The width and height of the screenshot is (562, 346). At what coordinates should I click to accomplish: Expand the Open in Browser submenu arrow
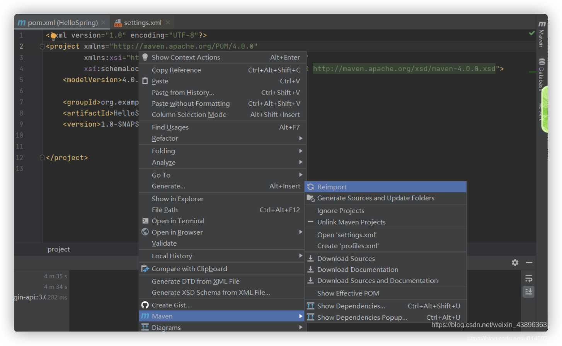301,232
